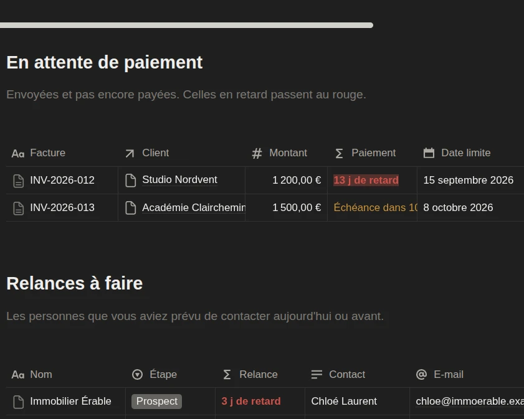Screen dimensions: 524x419
Task: Open page icon for INV-2026-013
Action: pyautogui.click(x=18, y=208)
